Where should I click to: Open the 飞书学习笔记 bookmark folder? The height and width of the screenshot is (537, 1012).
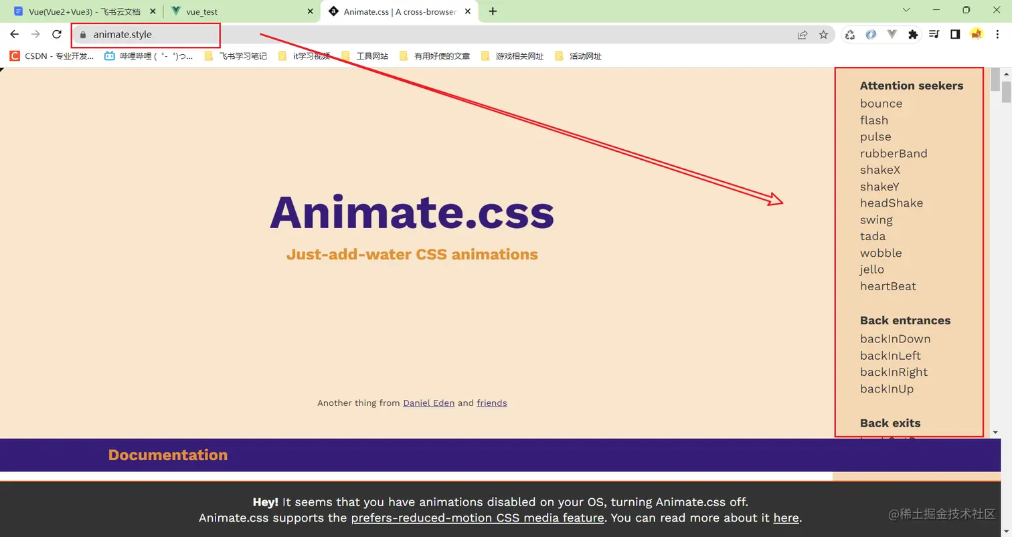236,56
